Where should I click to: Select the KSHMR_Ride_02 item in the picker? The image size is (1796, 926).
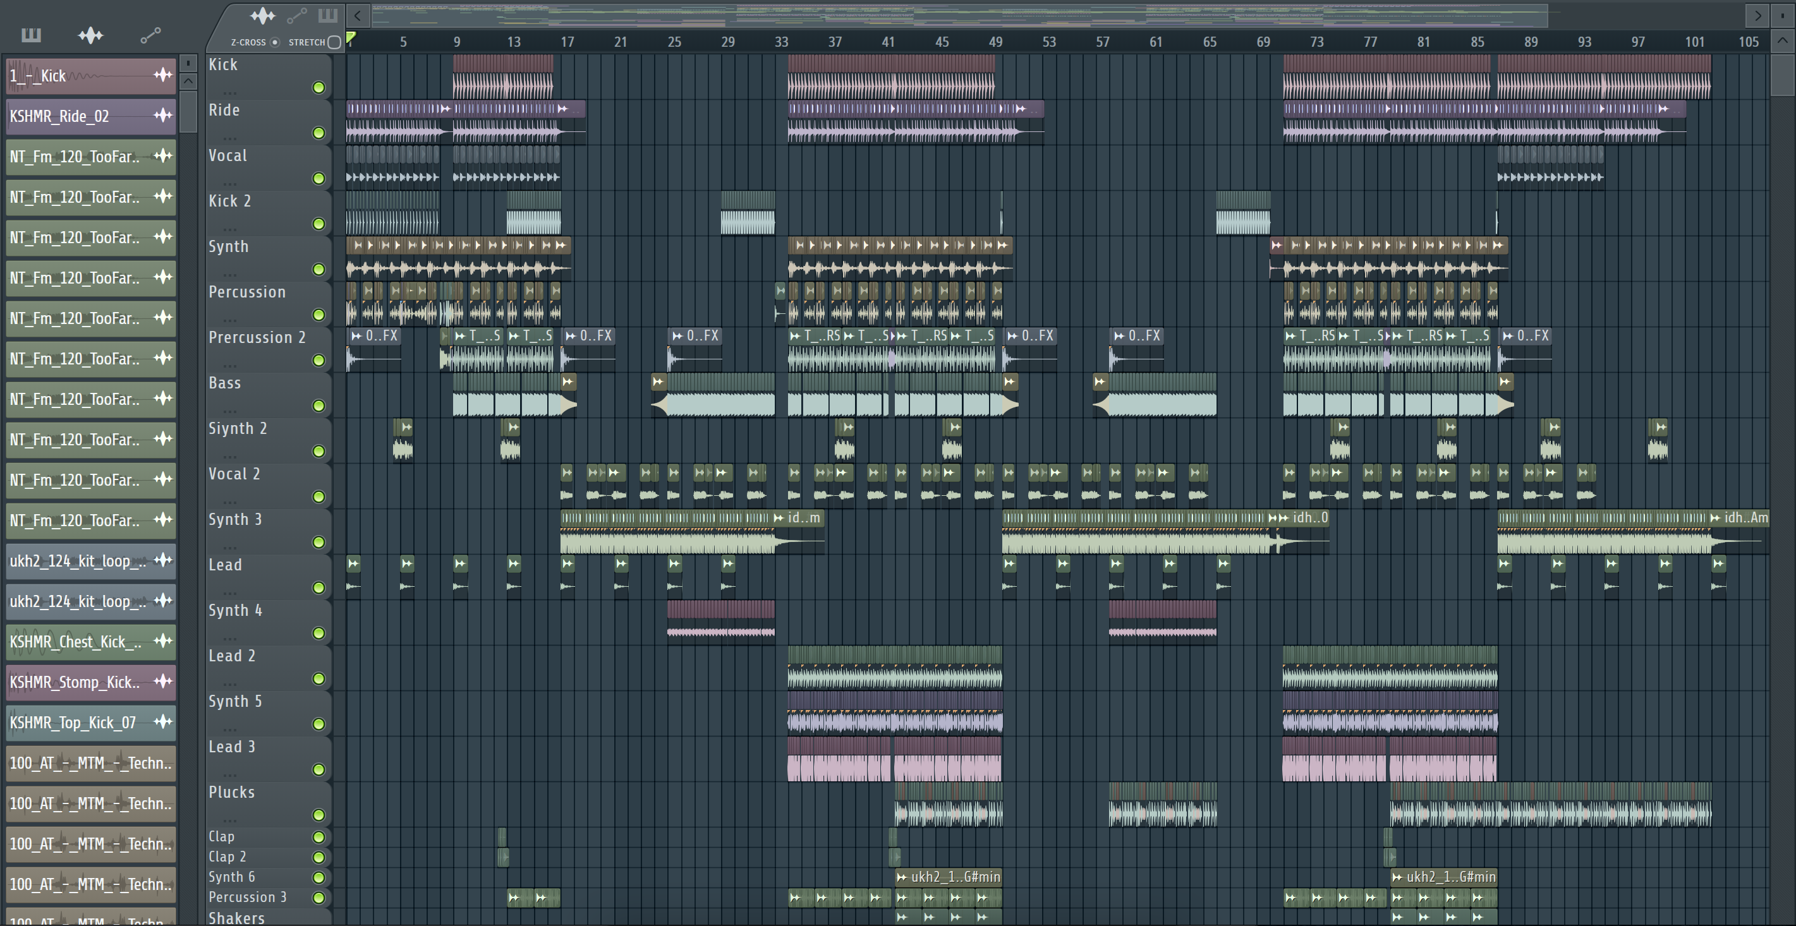coord(90,116)
